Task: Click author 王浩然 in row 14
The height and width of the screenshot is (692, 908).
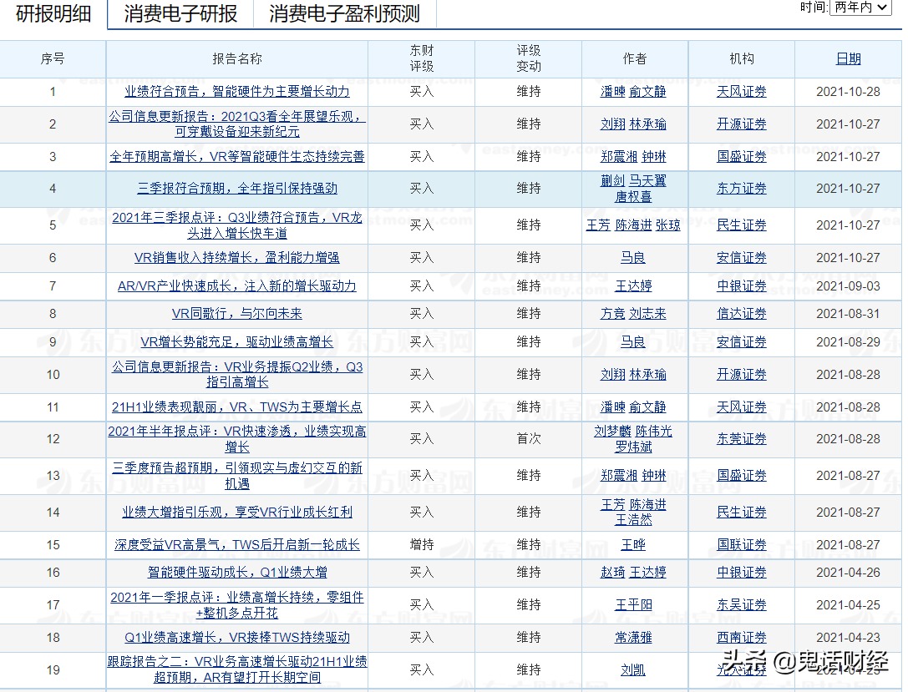Action: click(x=633, y=520)
